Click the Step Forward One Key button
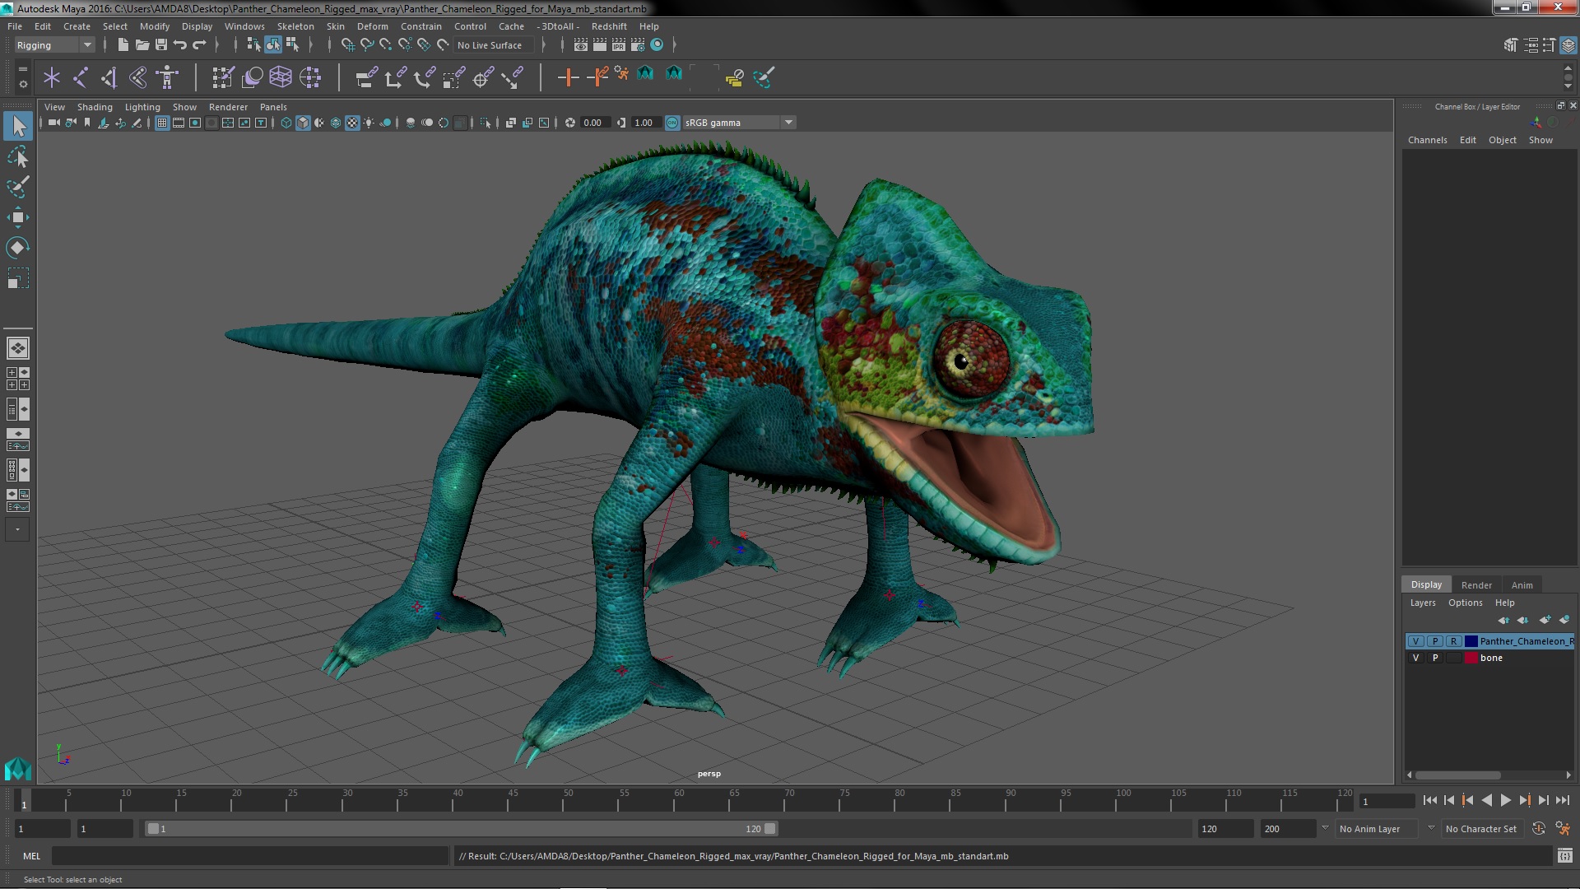This screenshot has width=1580, height=889. [1524, 800]
